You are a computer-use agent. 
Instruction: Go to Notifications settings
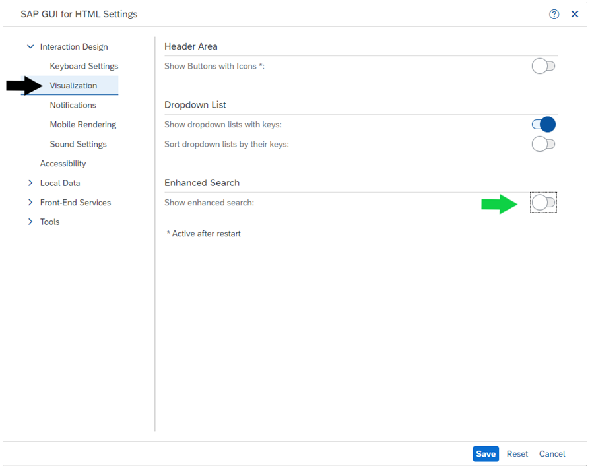click(73, 105)
